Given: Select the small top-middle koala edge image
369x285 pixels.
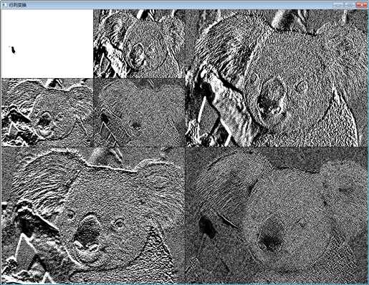Looking at the screenshot, I should click(139, 44).
